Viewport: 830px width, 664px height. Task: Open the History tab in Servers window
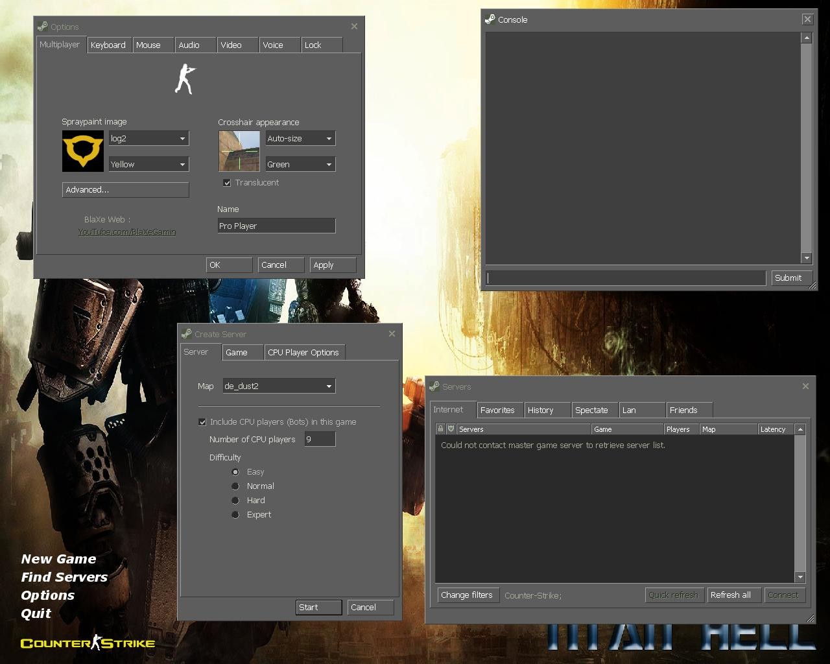539,410
